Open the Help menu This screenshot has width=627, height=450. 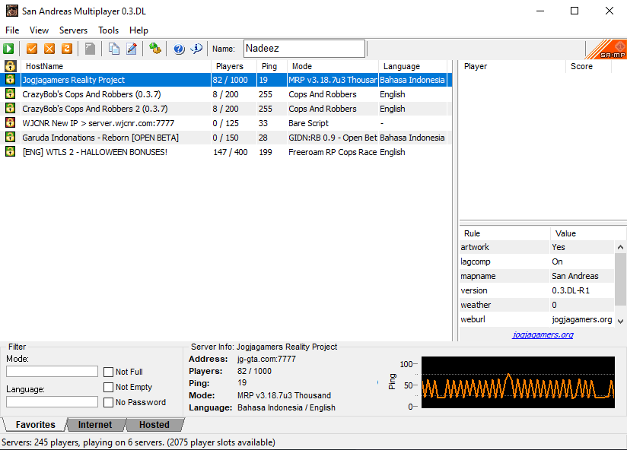click(138, 30)
